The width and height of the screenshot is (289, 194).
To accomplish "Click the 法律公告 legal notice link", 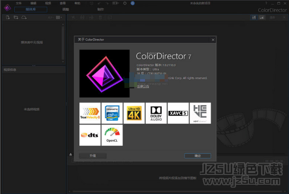I will coord(143,86).
